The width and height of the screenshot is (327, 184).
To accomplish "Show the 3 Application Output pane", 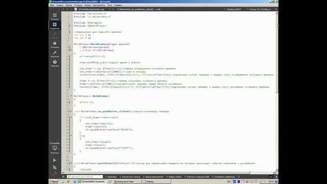I will pos(153,177).
